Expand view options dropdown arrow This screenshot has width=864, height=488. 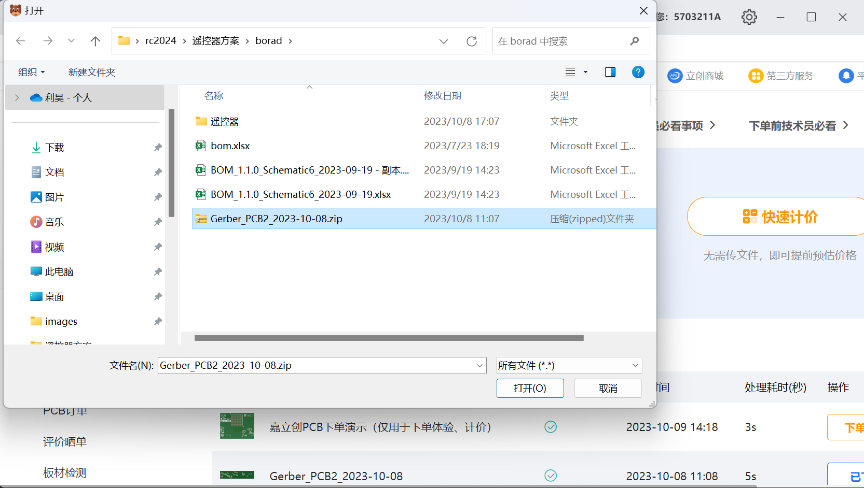coord(585,72)
